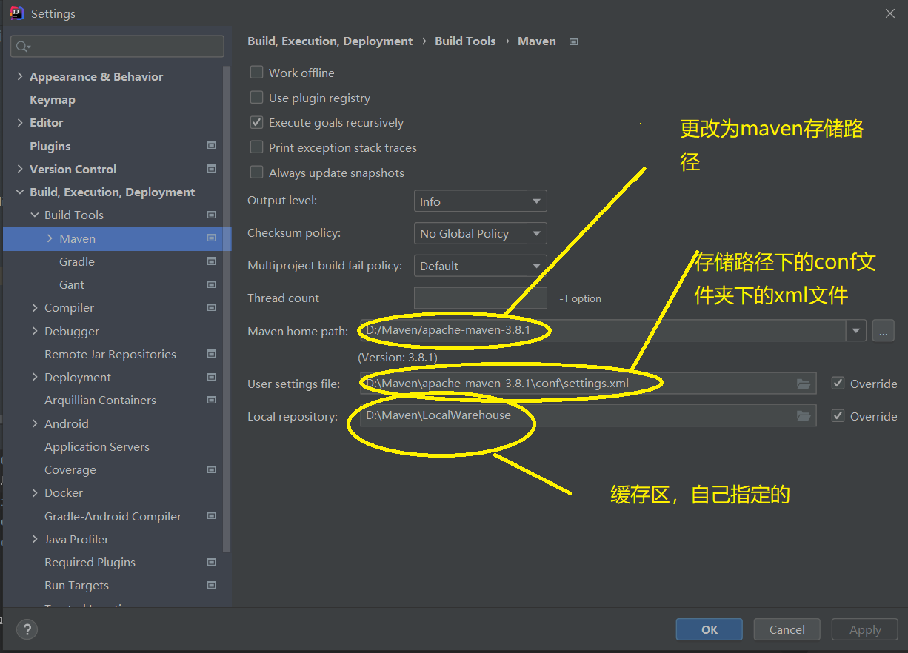Click Build Tools breadcrumb link
This screenshot has height=653, width=908.
(465, 41)
